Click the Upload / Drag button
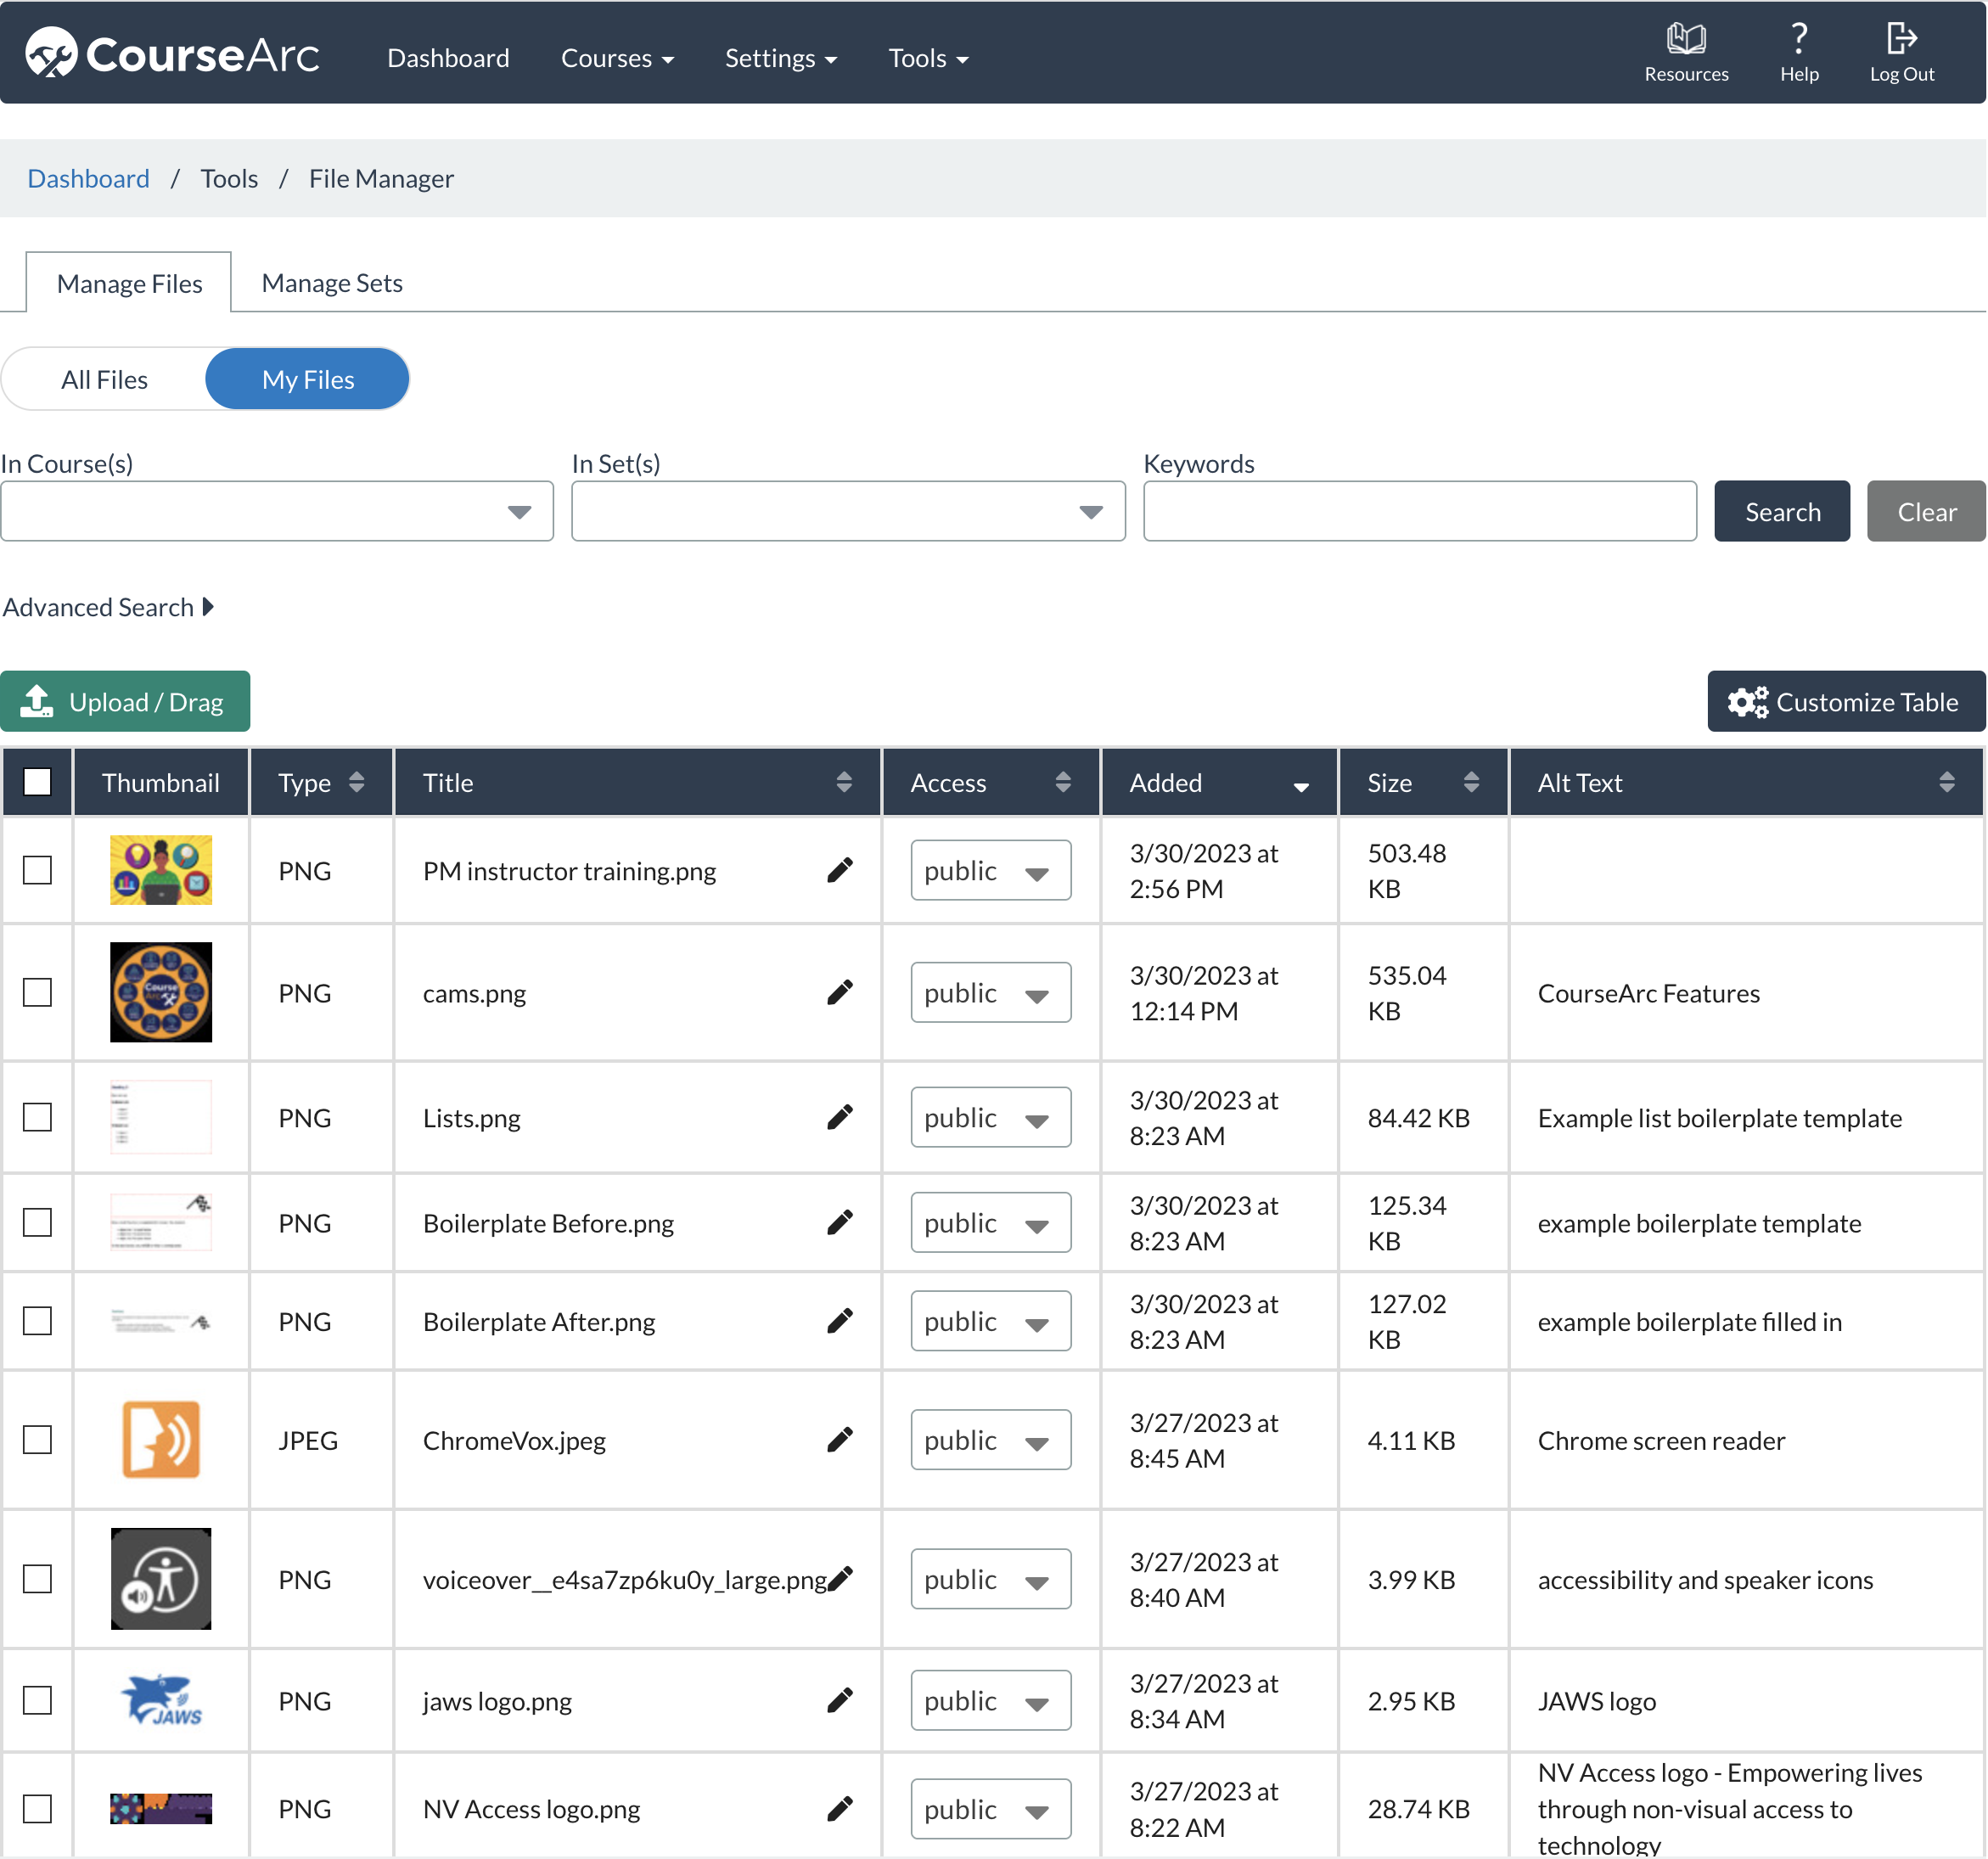The width and height of the screenshot is (1988, 1859). tap(125, 702)
